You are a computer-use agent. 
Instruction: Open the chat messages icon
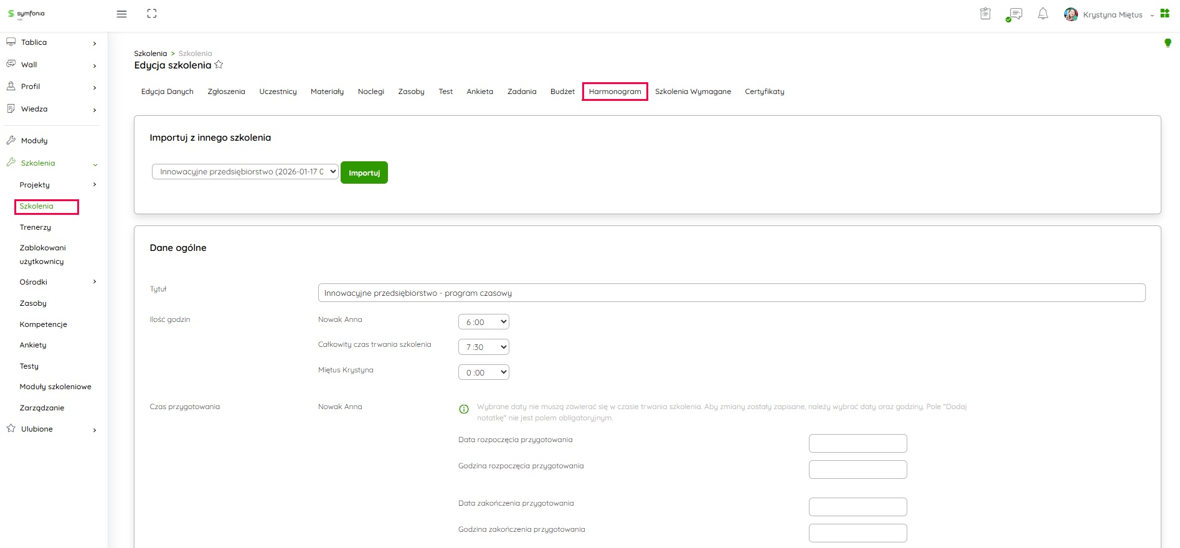click(x=1014, y=14)
